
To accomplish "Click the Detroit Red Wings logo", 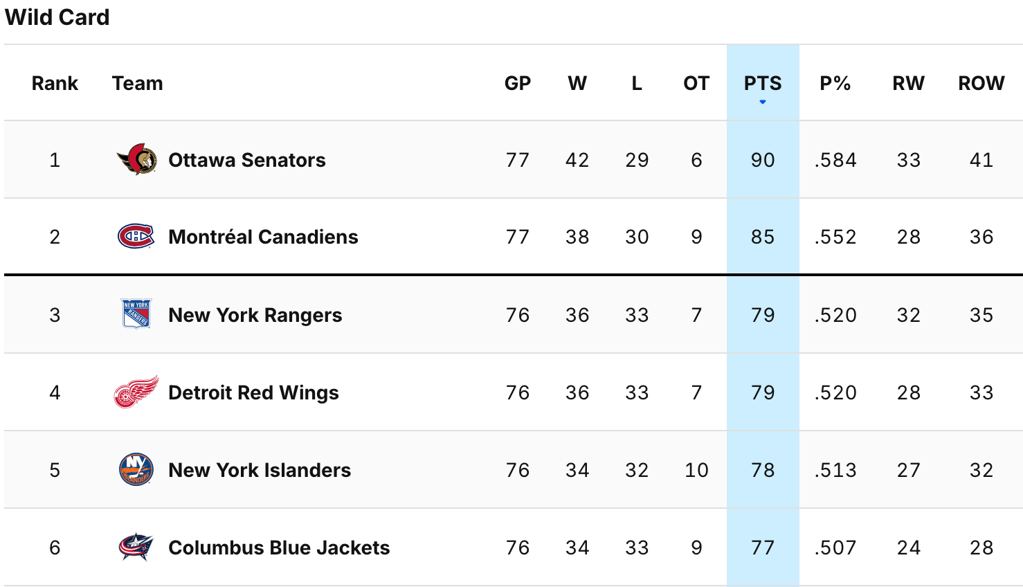I will coord(136,392).
